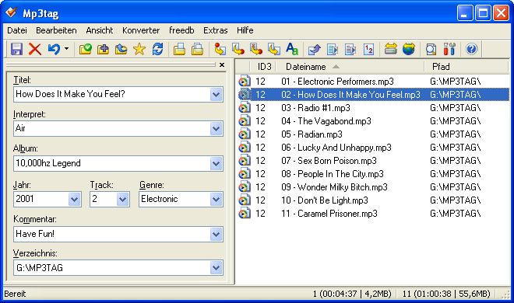Image resolution: width=514 pixels, height=303 pixels.
Task: Click the second document with arrow icon
Action: pyautogui.click(x=350, y=50)
